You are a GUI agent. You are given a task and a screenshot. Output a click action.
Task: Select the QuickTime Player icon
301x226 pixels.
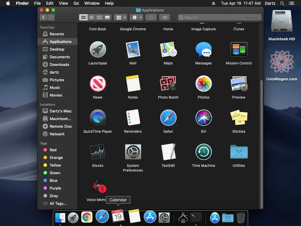[98, 118]
